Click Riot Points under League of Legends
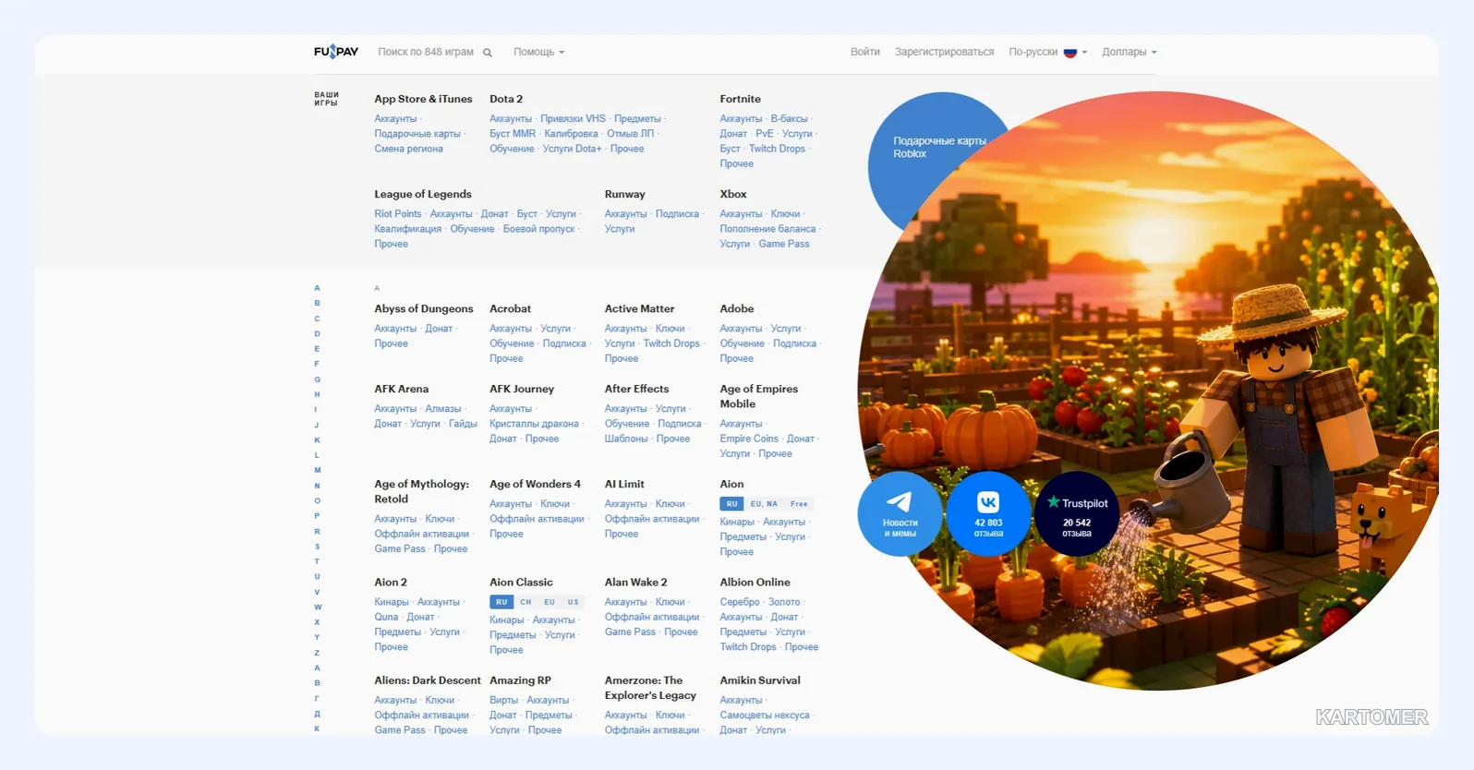Screen dimensions: 1474x770 [x=398, y=214]
